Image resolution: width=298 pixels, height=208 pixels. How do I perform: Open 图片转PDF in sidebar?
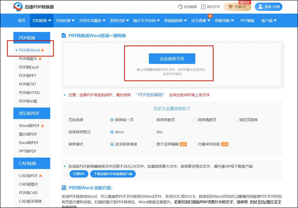click(x=28, y=134)
